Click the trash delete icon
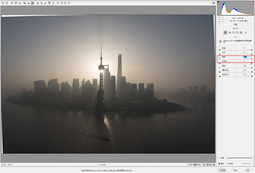This screenshot has width=255, height=173. pyautogui.click(x=69, y=3)
